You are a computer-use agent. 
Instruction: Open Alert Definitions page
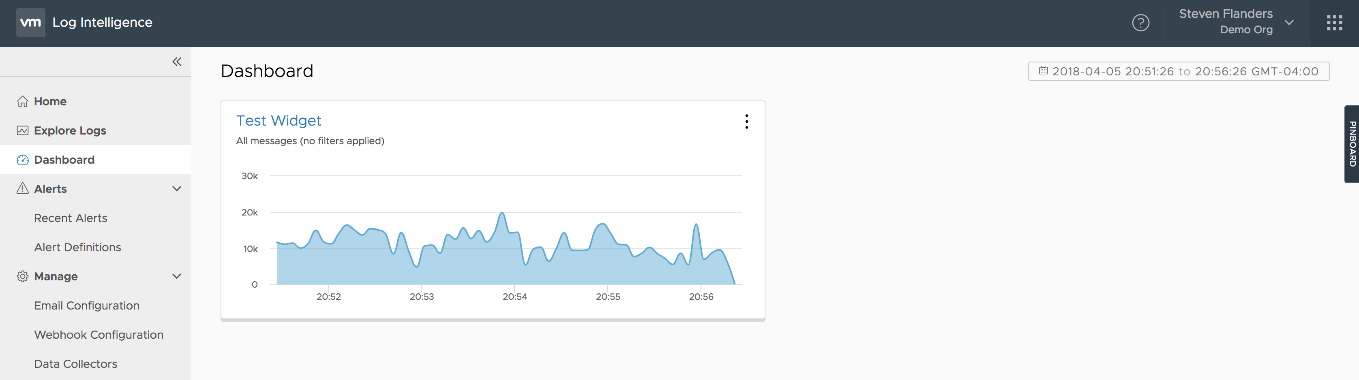(77, 247)
